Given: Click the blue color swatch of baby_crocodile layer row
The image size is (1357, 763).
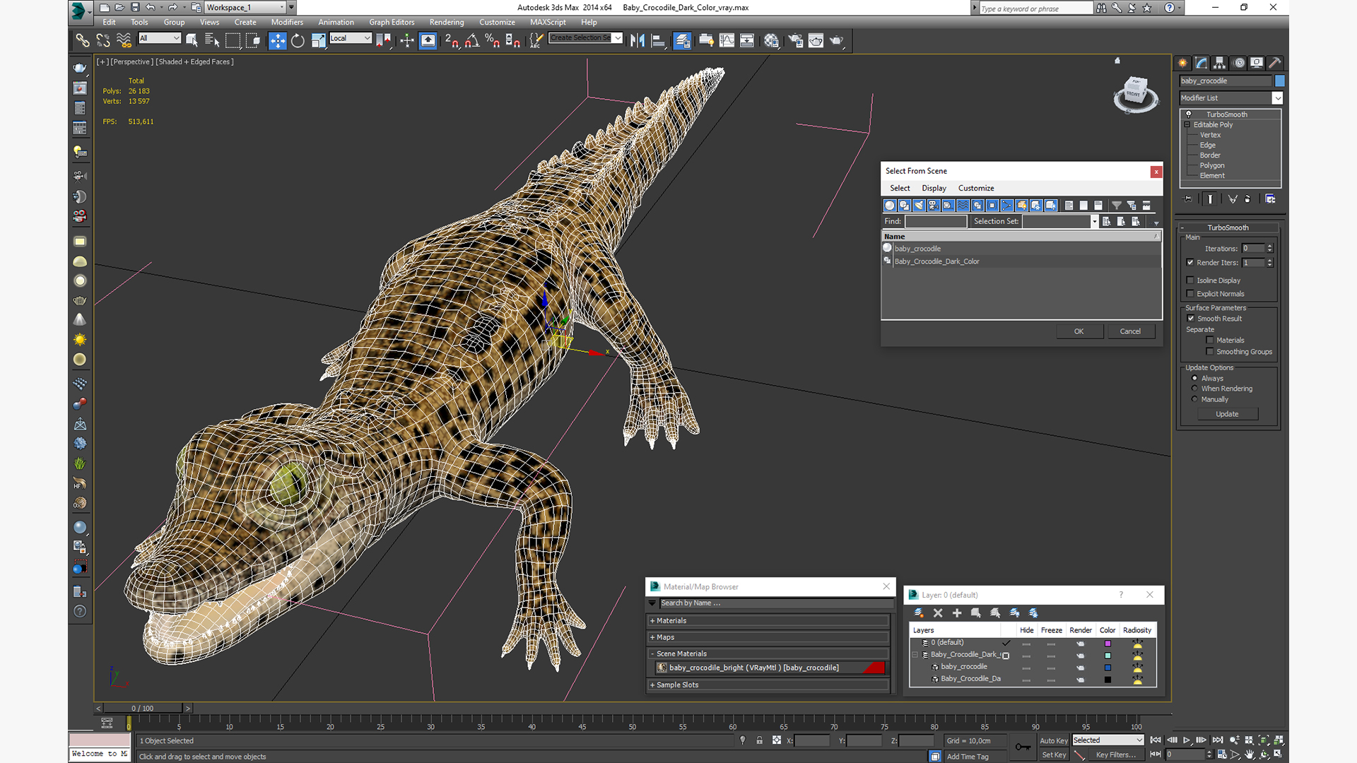Looking at the screenshot, I should point(1108,668).
